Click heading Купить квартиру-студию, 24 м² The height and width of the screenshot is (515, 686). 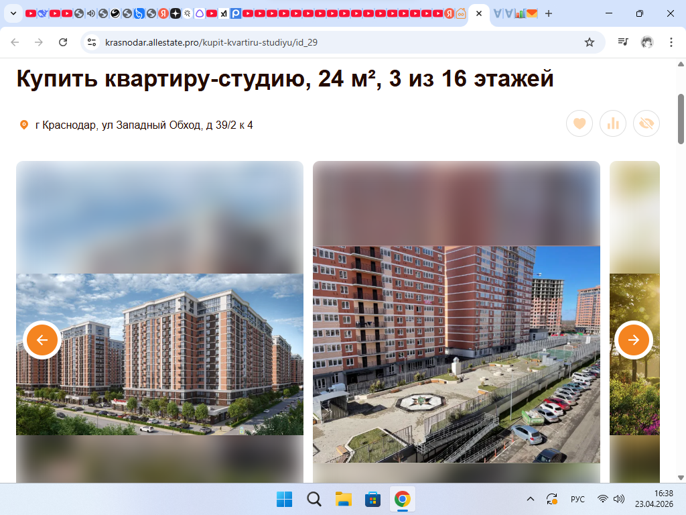coord(285,79)
